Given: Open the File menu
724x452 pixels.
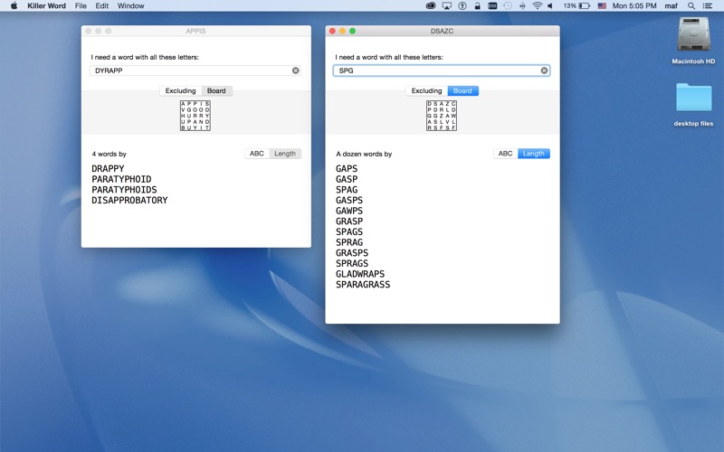Looking at the screenshot, I should point(81,5).
